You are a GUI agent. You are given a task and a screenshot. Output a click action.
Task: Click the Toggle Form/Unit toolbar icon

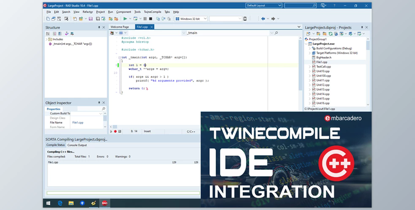tap(59, 19)
